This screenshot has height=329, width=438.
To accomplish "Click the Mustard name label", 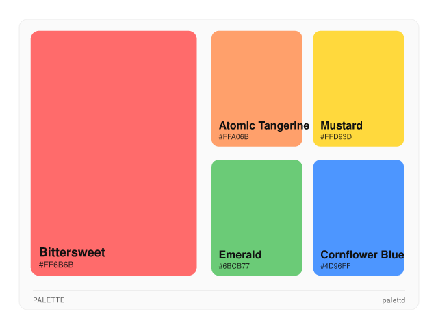I will tap(342, 125).
